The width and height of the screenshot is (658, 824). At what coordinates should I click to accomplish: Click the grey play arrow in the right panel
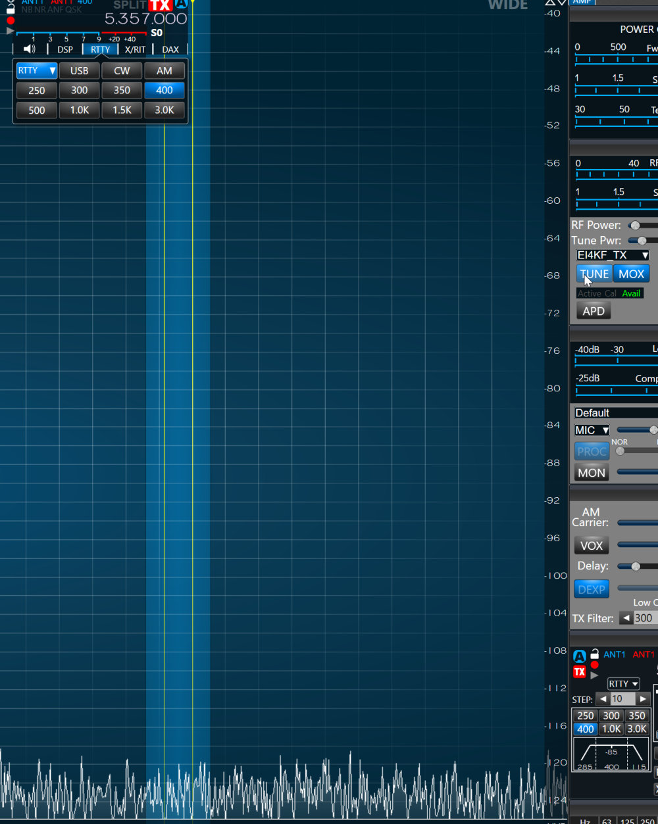point(594,675)
